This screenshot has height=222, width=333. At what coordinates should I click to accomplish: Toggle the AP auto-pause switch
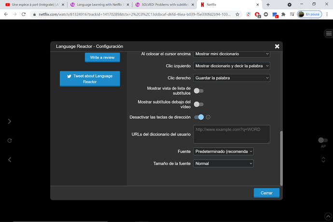pos(323,140)
